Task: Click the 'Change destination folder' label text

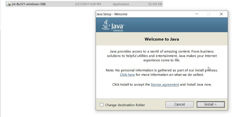Action: tap(125, 105)
